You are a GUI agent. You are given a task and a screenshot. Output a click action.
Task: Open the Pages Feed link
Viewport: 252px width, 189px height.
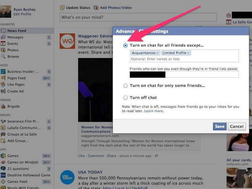[x=16, y=78]
